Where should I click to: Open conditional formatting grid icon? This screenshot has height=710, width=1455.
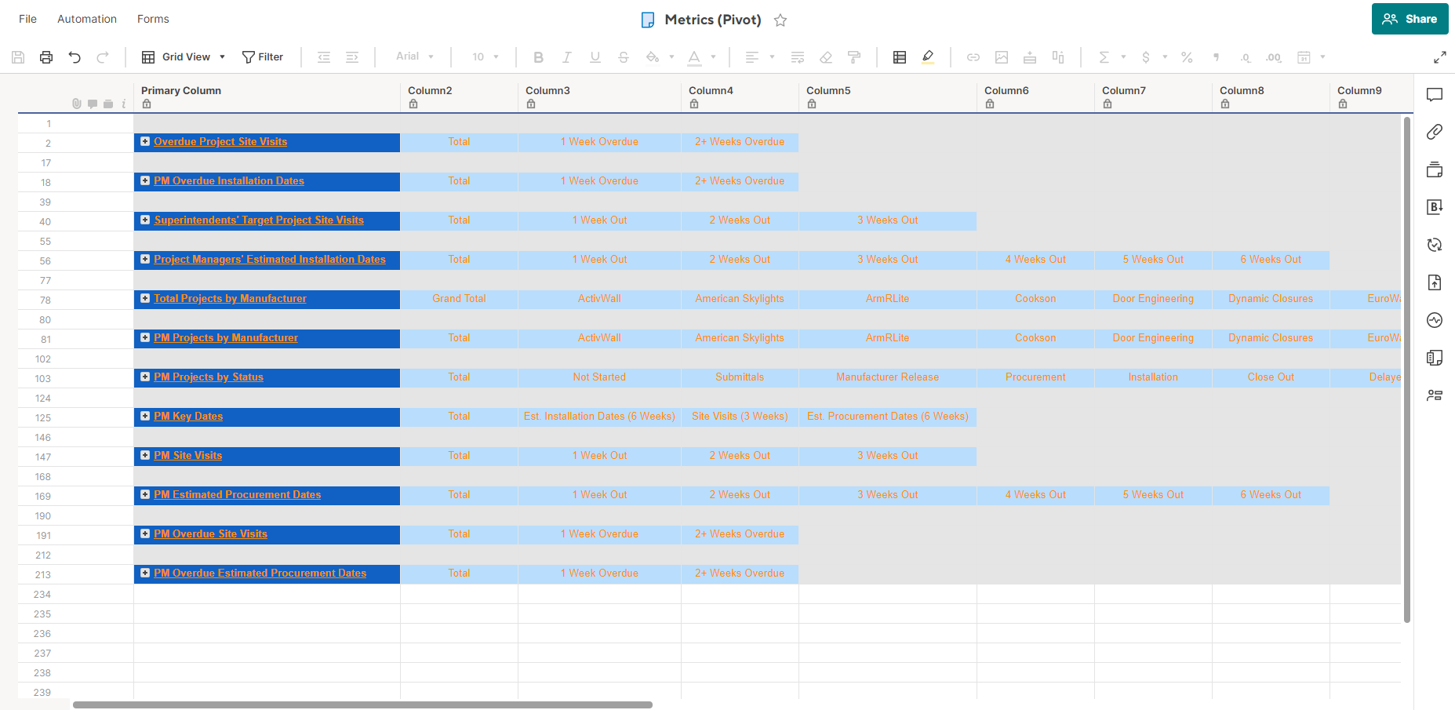[900, 57]
